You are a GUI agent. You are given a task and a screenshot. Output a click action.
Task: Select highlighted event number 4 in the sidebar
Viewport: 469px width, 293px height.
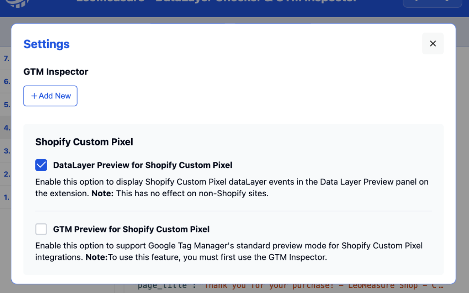click(6, 128)
